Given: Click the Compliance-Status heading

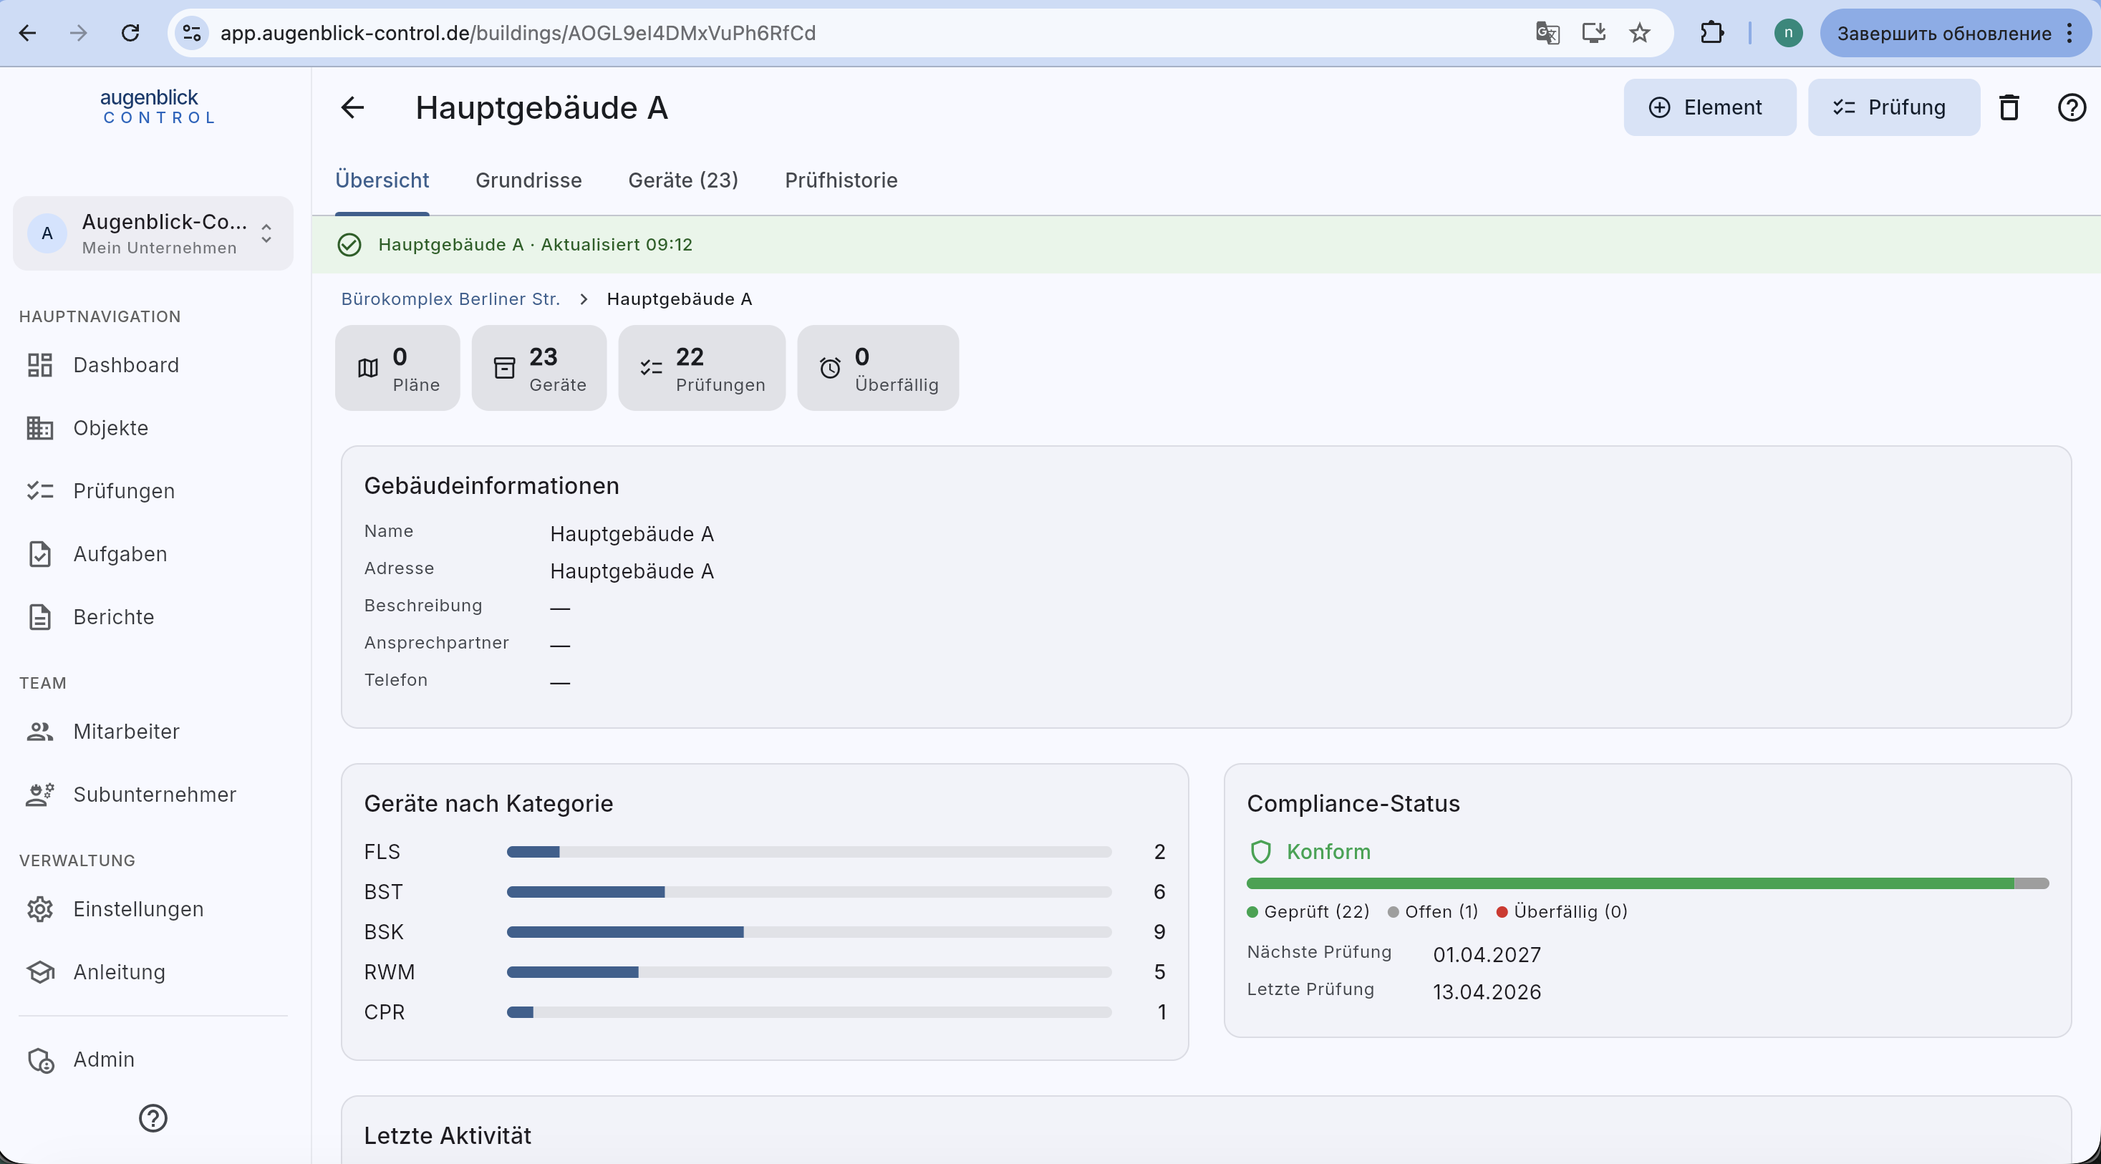Looking at the screenshot, I should click(x=1353, y=804).
